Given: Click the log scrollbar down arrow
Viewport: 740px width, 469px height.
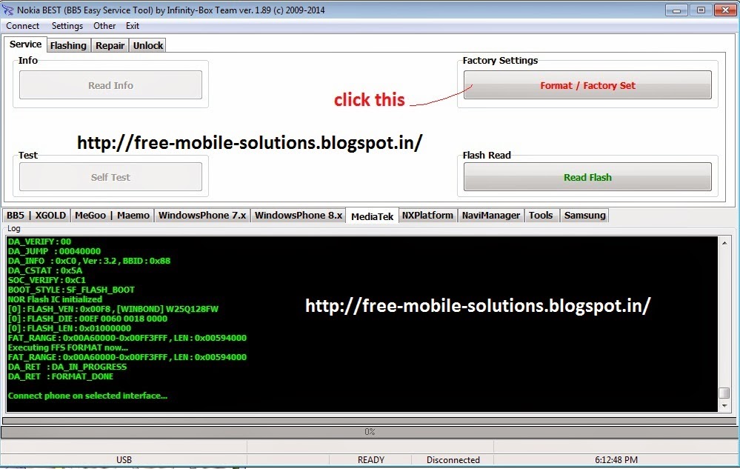Looking at the screenshot, I should click(x=724, y=406).
